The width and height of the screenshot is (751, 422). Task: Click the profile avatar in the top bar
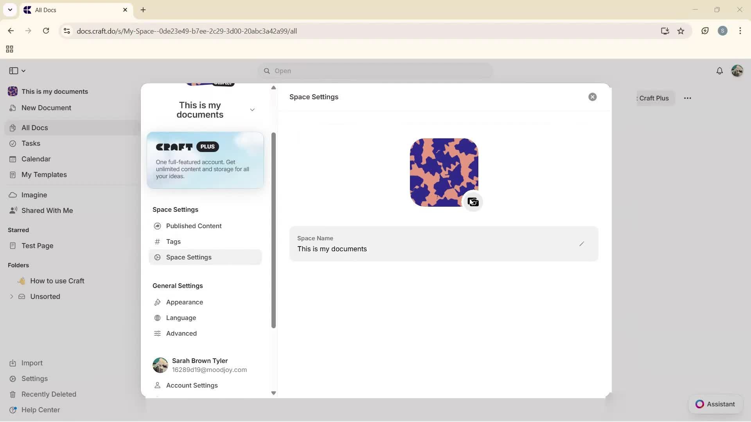[738, 71]
